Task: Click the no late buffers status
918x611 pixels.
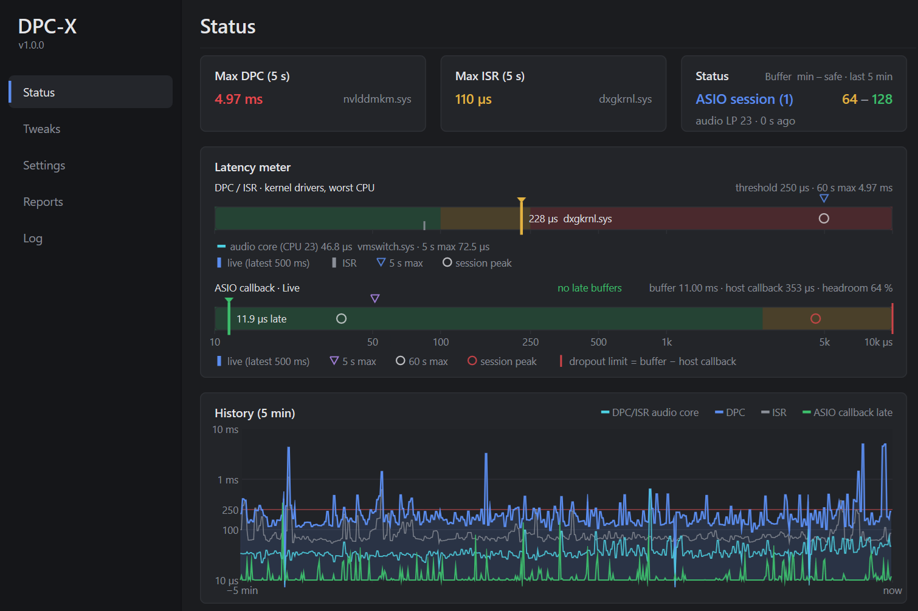Action: click(x=590, y=288)
